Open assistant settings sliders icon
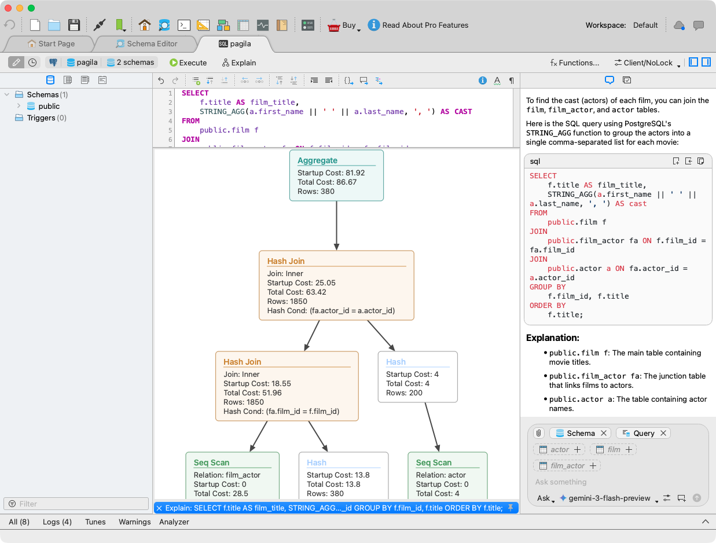This screenshot has width=716, height=543. [667, 498]
